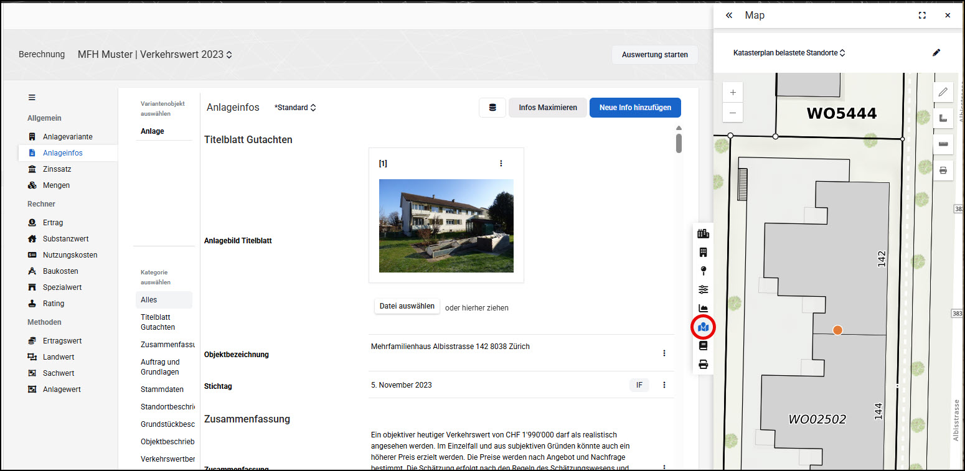The image size is (965, 471).
Task: Toggle the hamburger sidebar menu
Action: tap(32, 98)
